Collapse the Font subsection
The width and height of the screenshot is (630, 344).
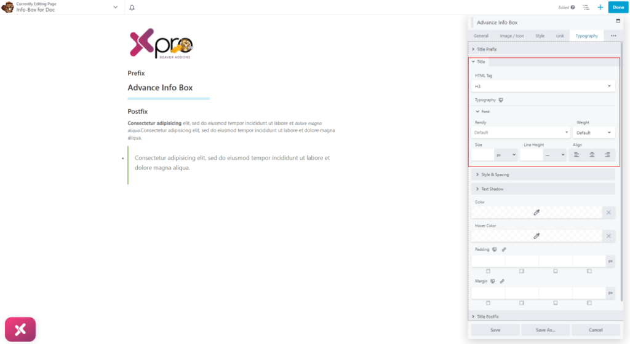click(x=482, y=111)
